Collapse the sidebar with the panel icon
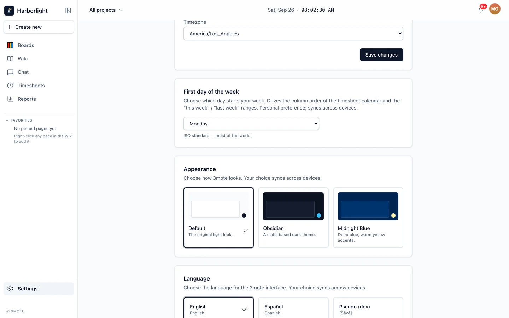 (68, 11)
